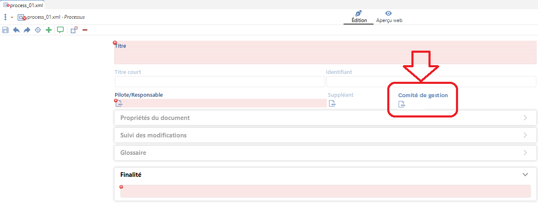Switch to the Aperçu web view
538x203 pixels.
(389, 17)
